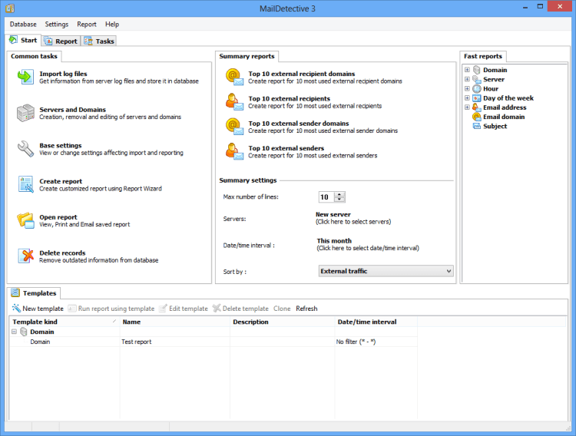This screenshot has height=436, width=576.
Task: Expand the Email address node
Action: coord(467,107)
